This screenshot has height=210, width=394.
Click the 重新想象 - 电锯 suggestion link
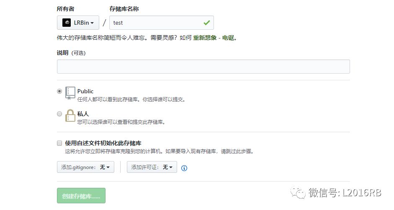click(214, 38)
